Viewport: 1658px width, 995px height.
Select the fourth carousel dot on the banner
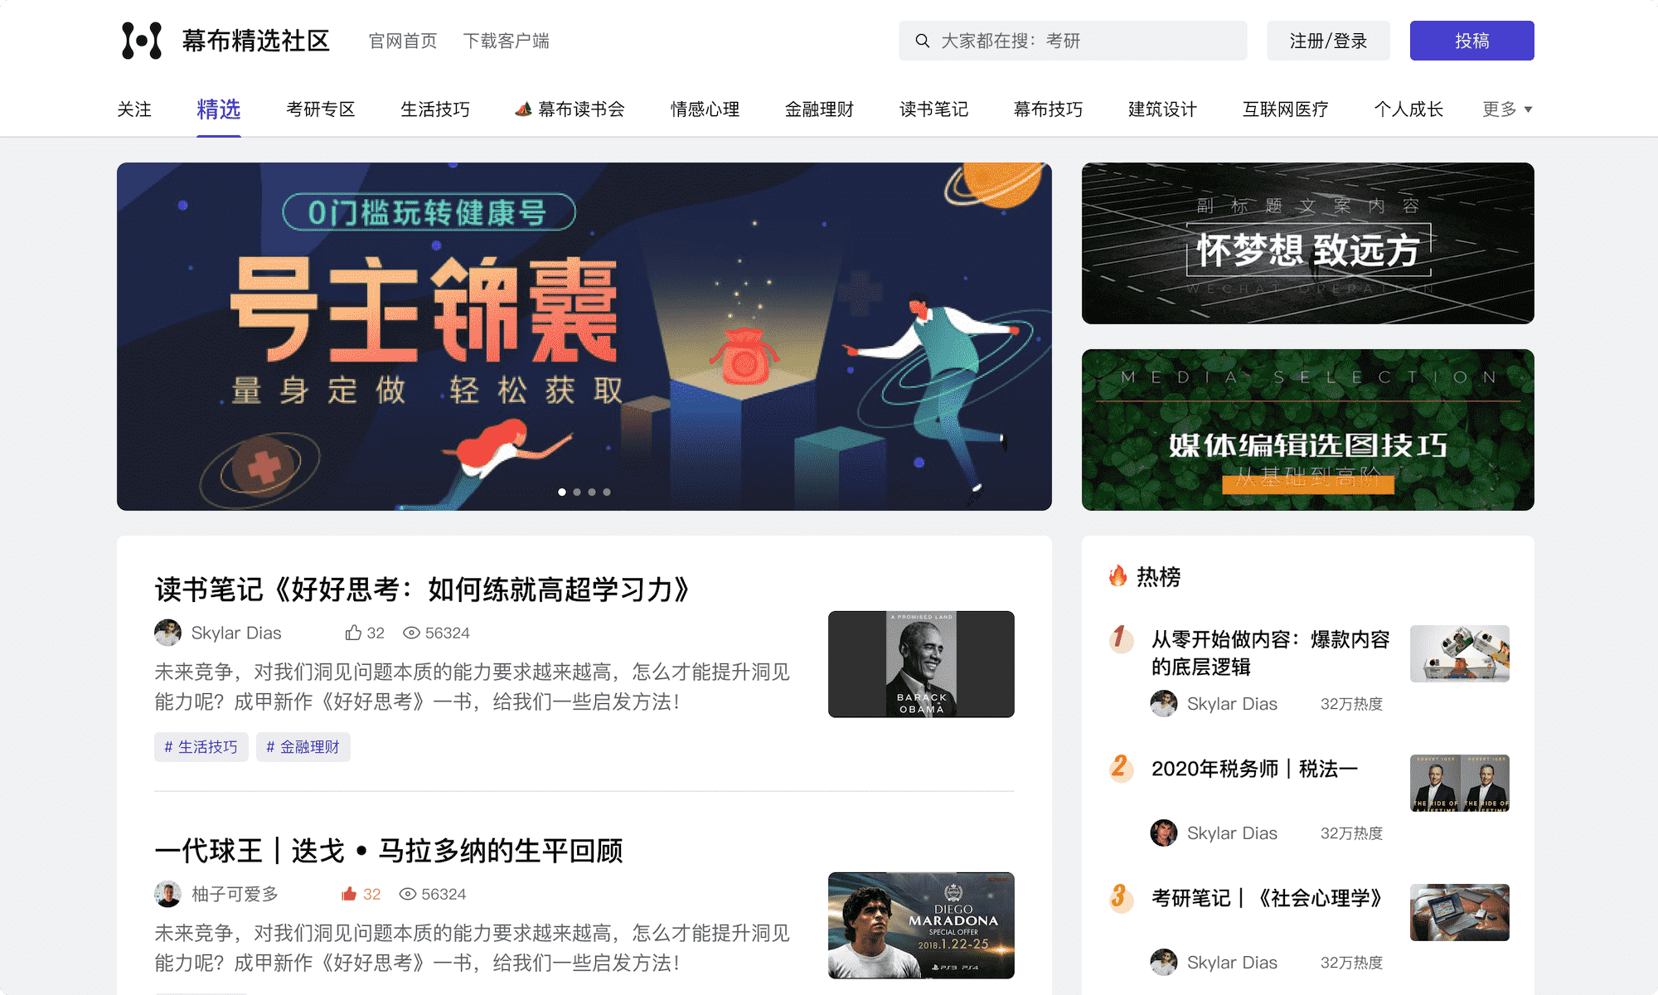(x=607, y=492)
